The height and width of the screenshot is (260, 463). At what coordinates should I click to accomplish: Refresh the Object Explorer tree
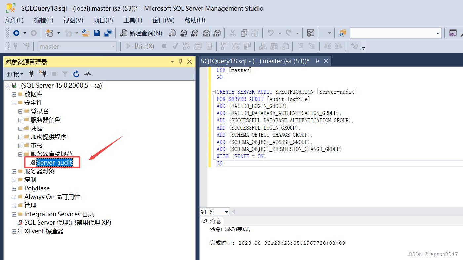76,74
